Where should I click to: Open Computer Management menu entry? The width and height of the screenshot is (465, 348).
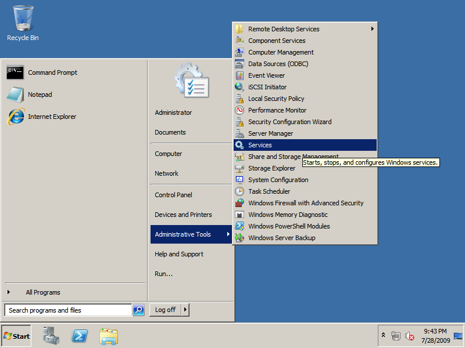[x=305, y=52]
